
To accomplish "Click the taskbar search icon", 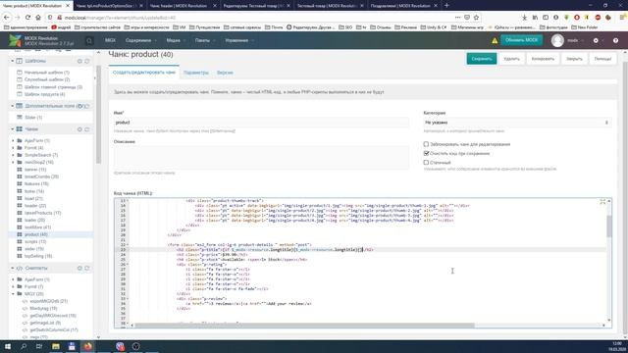I will tap(24, 346).
